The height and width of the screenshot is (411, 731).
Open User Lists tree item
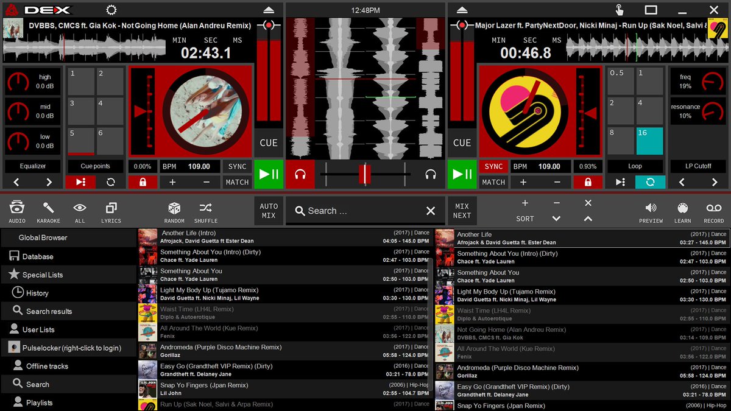[x=68, y=329]
